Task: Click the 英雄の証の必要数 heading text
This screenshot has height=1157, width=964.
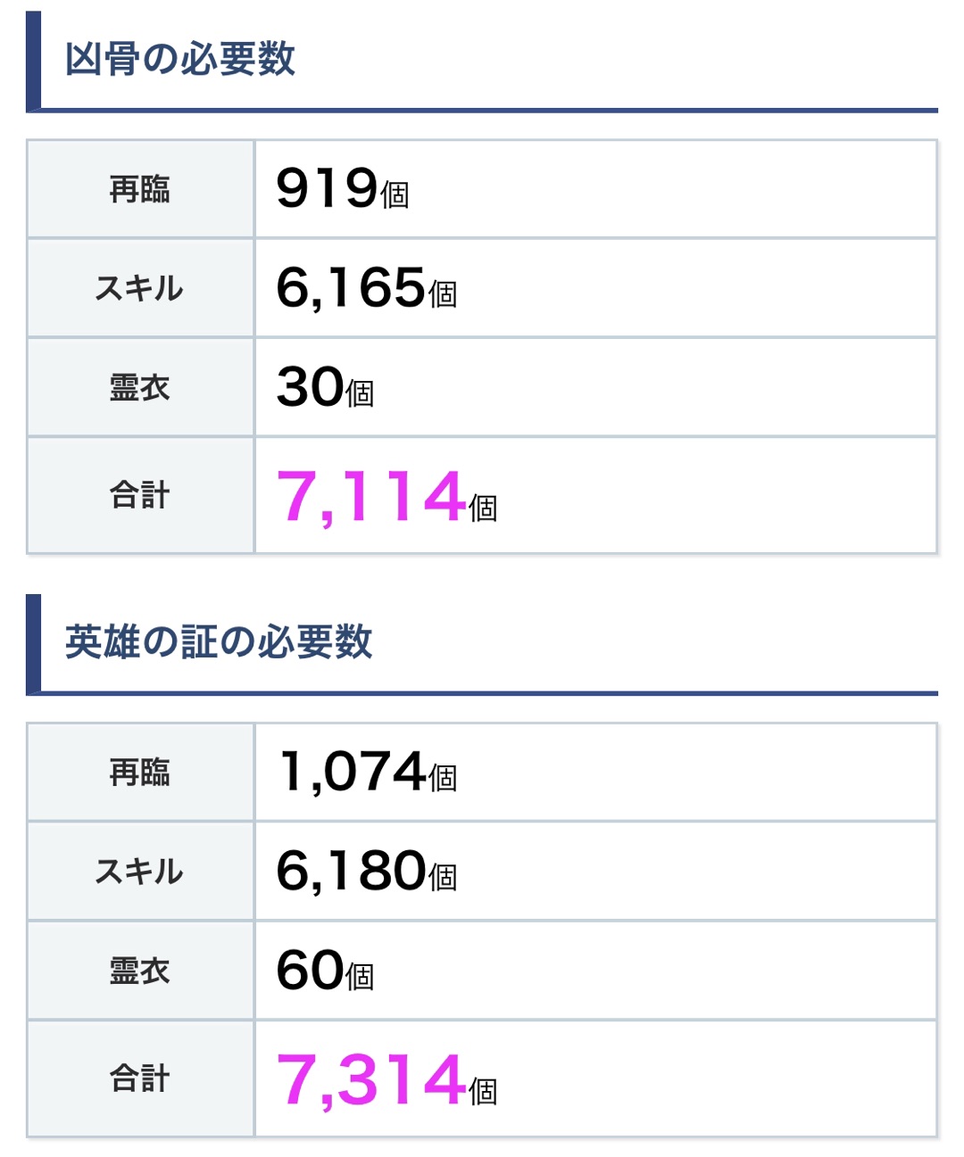Action: coord(218,641)
